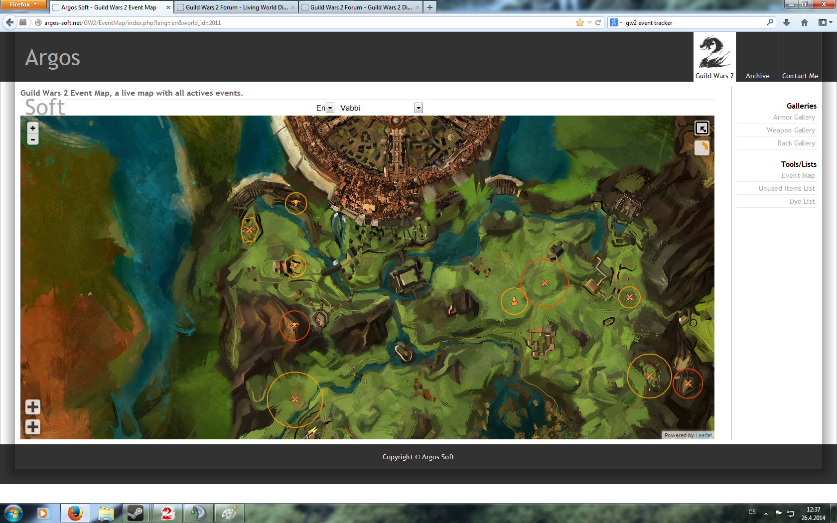Select small orange crossed swords event east
The image size is (837, 523).
click(630, 297)
